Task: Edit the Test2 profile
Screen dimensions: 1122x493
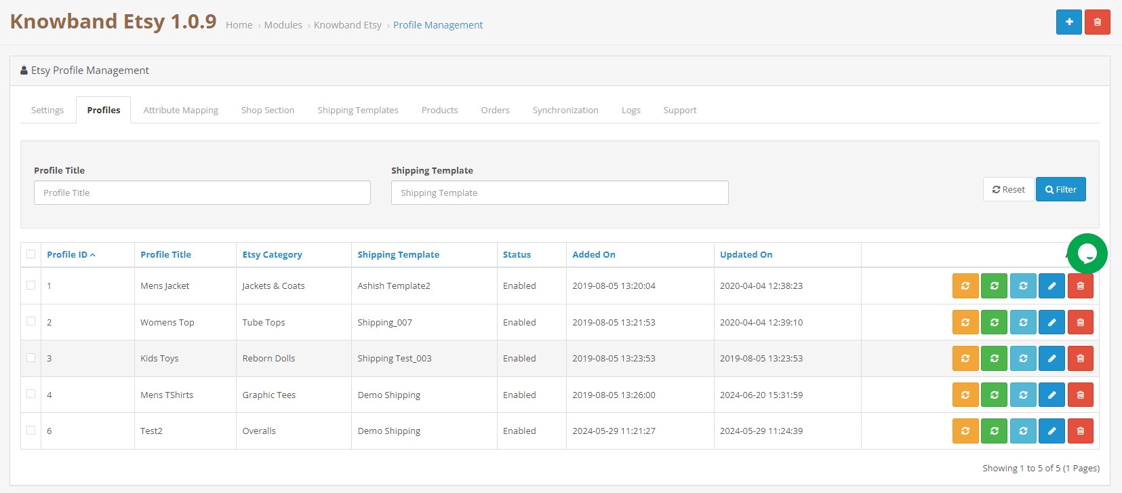Action: pos(1052,431)
